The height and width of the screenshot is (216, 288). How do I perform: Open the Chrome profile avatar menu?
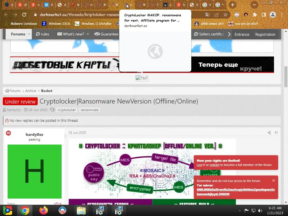coord(273,15)
